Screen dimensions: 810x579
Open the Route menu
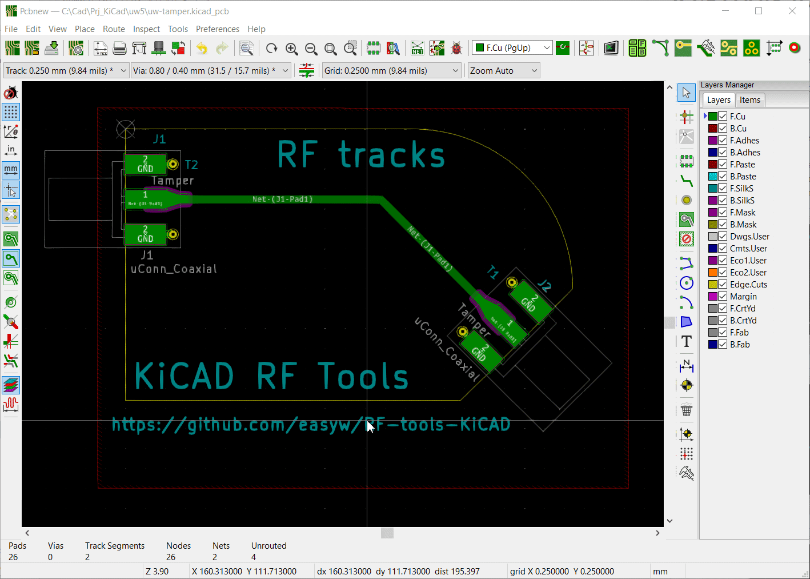coord(114,29)
